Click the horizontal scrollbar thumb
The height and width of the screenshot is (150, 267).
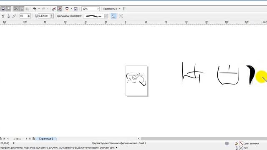[204, 139]
